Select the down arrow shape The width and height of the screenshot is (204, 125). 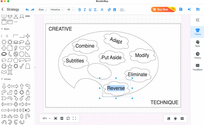(4, 86)
